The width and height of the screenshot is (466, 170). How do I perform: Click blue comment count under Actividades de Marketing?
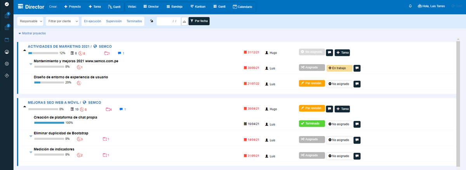121,53
